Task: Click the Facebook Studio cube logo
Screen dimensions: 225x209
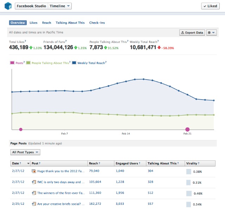Action: click(x=8, y=6)
